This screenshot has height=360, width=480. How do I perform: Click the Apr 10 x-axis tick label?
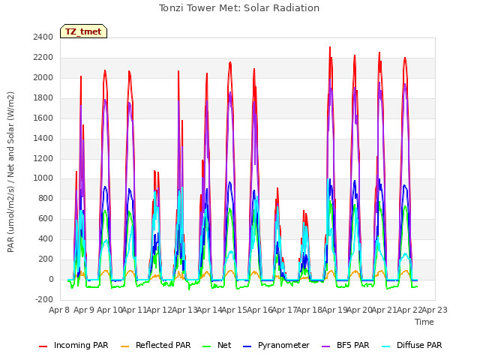pyautogui.click(x=109, y=310)
